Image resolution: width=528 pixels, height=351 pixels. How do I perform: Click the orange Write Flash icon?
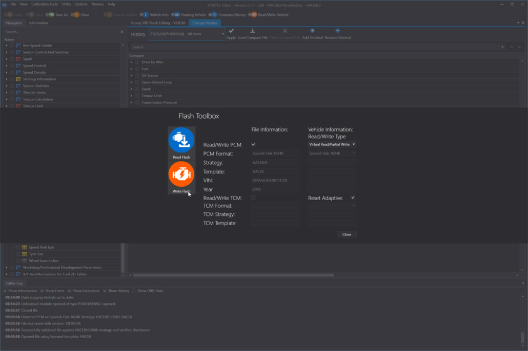pos(181,174)
